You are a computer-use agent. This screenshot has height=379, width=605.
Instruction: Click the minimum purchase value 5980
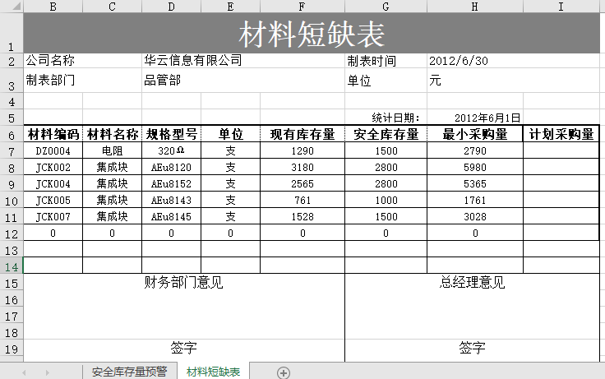(x=475, y=168)
